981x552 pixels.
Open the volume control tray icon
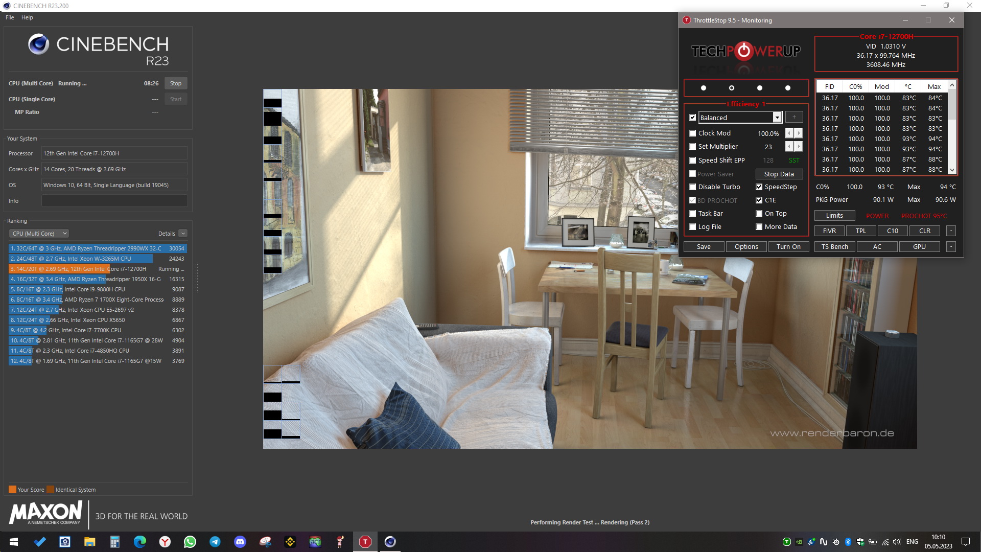coord(897,542)
